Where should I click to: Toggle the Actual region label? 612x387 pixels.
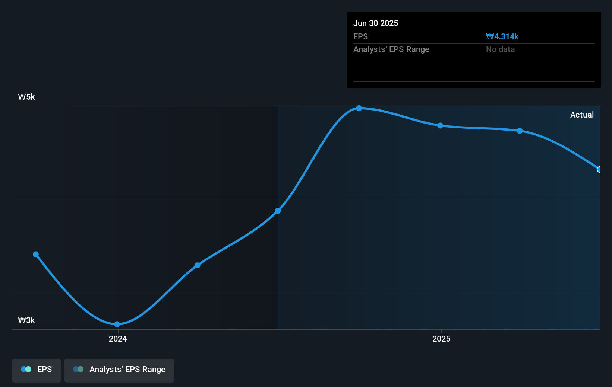(582, 115)
